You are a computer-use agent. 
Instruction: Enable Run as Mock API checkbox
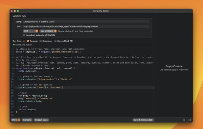point(56,41)
